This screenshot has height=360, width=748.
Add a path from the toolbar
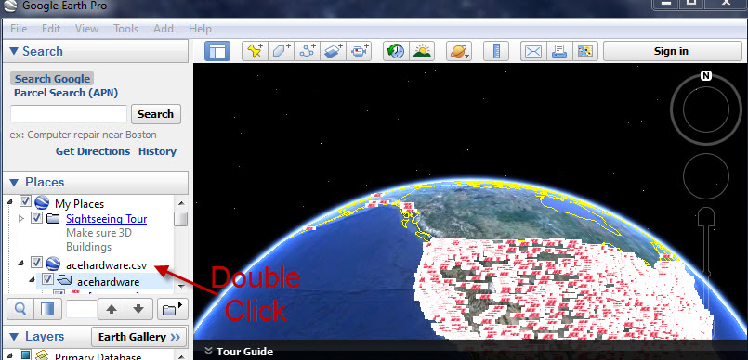308,51
